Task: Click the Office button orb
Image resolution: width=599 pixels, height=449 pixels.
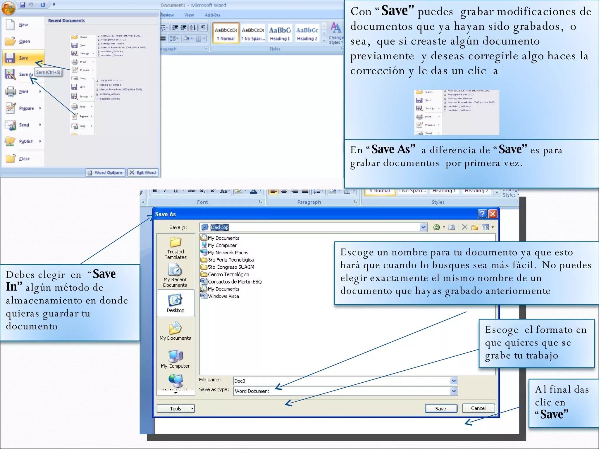Action: (x=8, y=8)
